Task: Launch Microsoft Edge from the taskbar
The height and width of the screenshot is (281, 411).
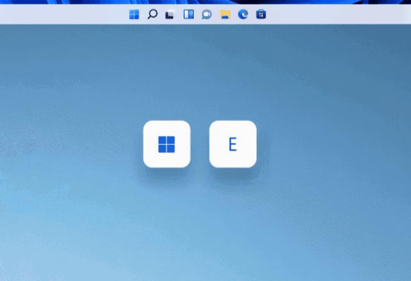Action: pyautogui.click(x=243, y=14)
